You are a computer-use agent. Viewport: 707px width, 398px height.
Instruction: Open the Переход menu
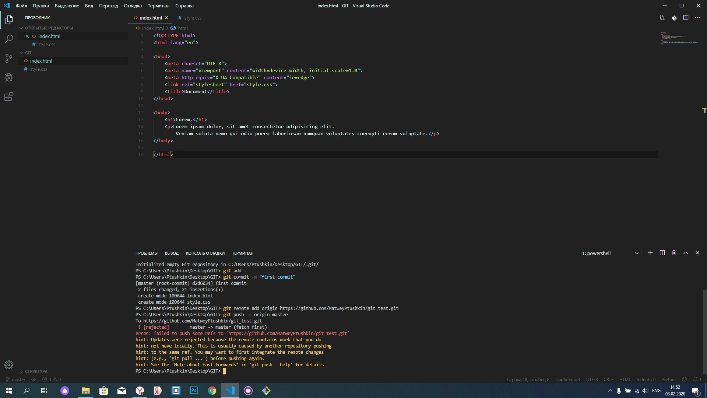pos(109,6)
